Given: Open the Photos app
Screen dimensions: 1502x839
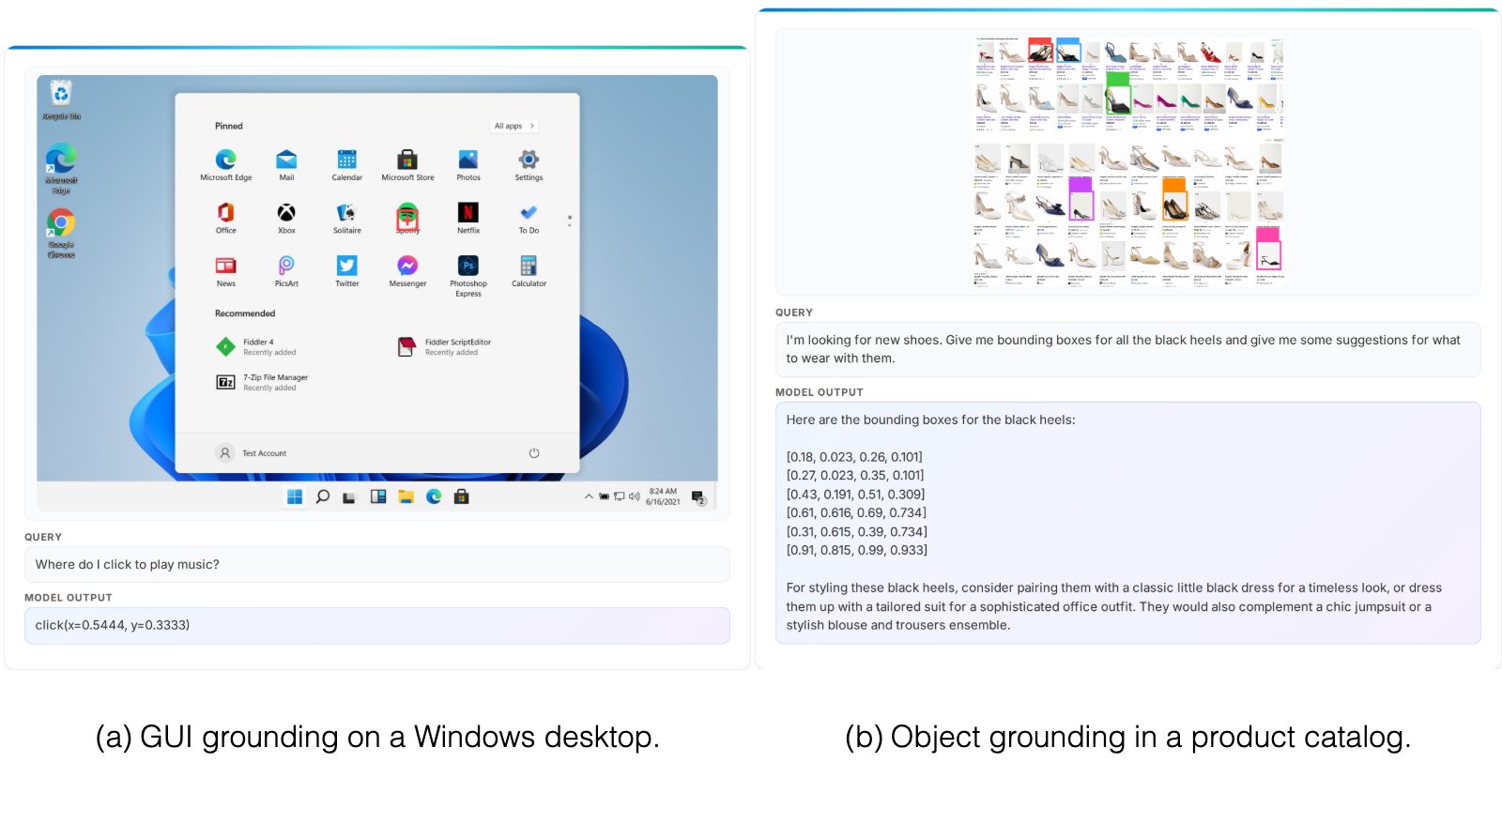Looking at the screenshot, I should [468, 164].
